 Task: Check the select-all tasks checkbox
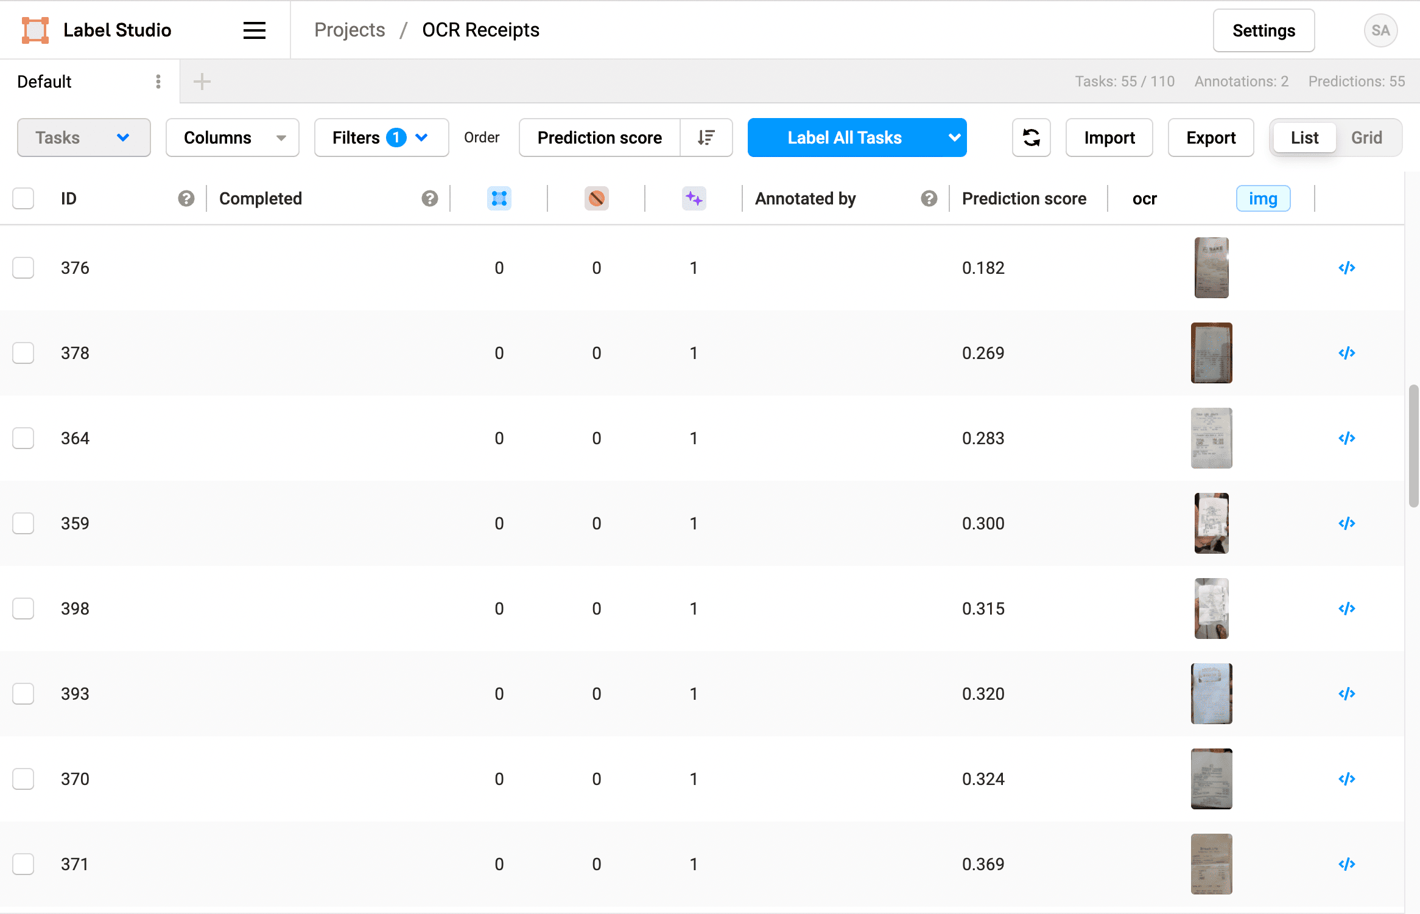[23, 198]
